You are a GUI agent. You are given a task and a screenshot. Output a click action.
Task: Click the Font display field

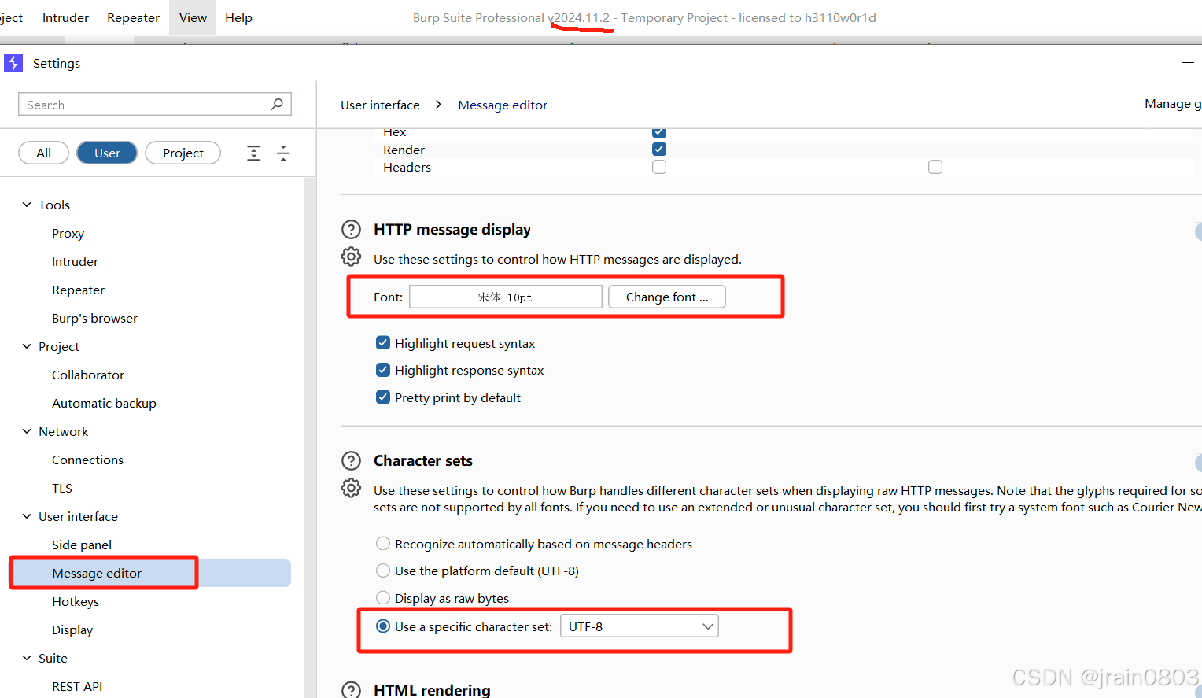click(x=506, y=297)
